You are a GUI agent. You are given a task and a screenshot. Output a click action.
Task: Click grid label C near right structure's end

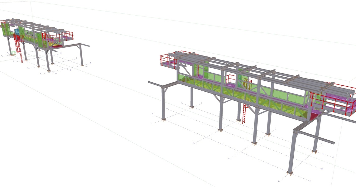pyautogui.click(x=334, y=157)
